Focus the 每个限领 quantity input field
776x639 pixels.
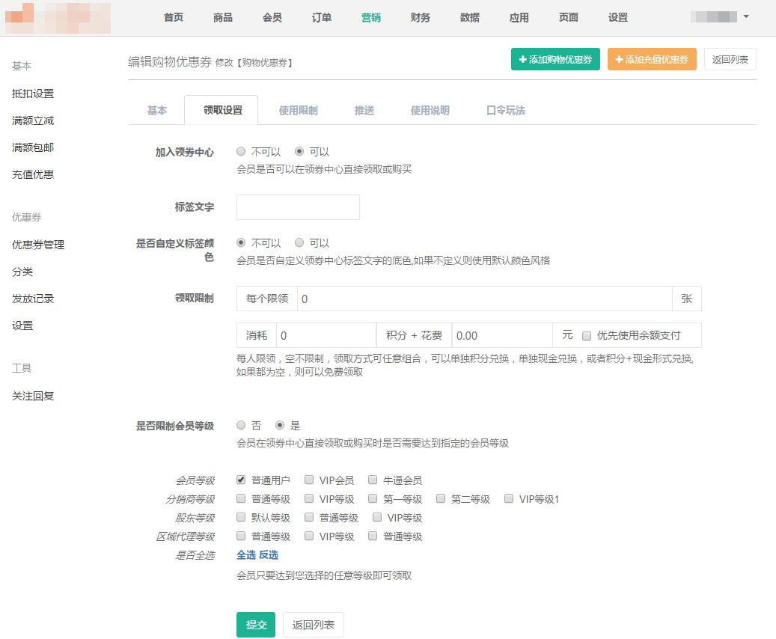coord(484,299)
